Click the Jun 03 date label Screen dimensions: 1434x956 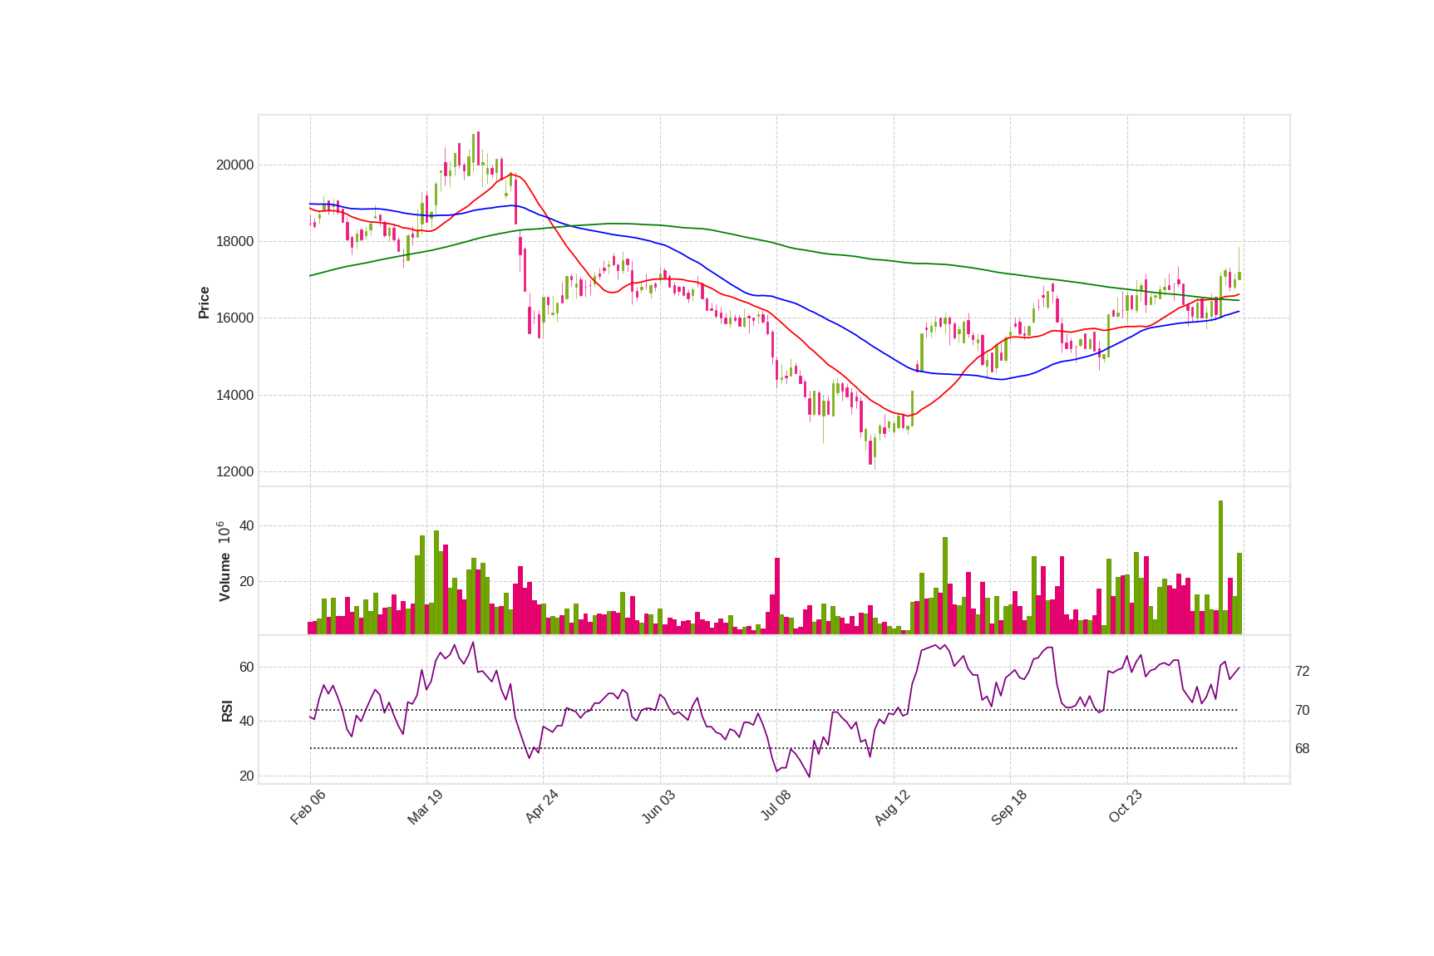point(658,807)
